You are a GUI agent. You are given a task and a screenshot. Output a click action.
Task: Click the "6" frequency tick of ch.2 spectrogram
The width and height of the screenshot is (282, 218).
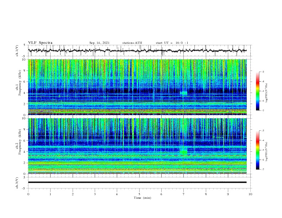pos(25,141)
